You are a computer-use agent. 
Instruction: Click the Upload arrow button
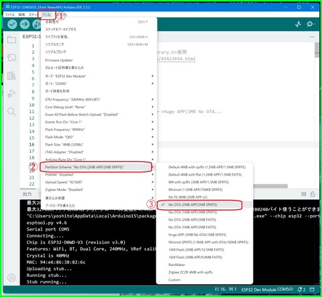tap(25, 24)
